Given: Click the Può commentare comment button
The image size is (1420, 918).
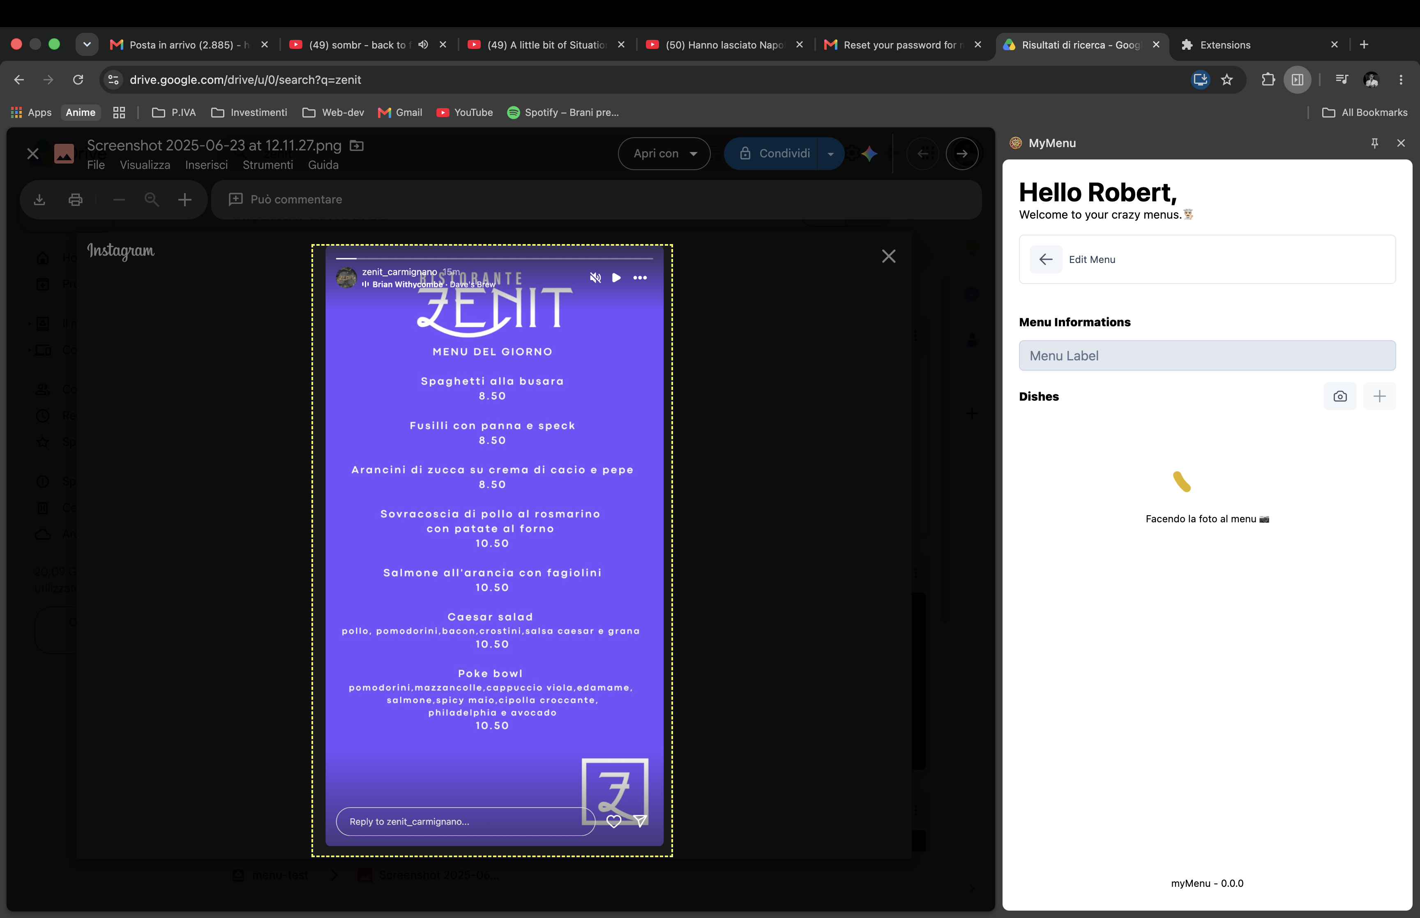Looking at the screenshot, I should [x=286, y=200].
